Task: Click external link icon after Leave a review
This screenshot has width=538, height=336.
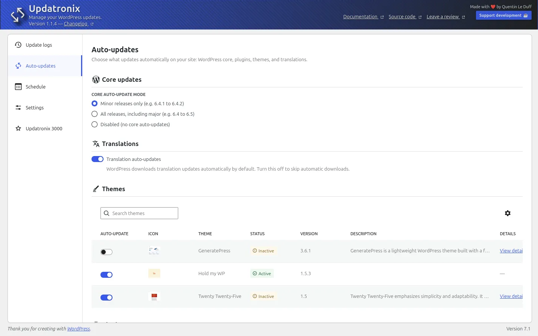Action: pyautogui.click(x=463, y=17)
